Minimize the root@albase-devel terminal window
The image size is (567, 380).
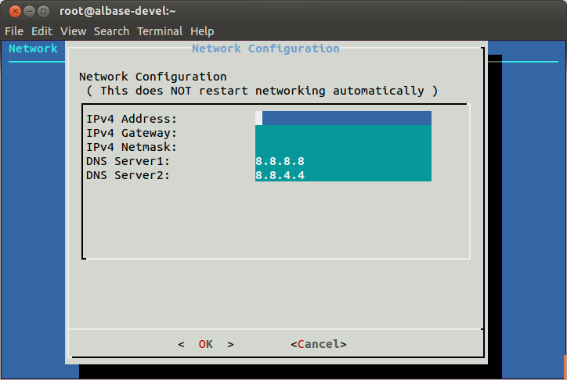[x=29, y=12]
